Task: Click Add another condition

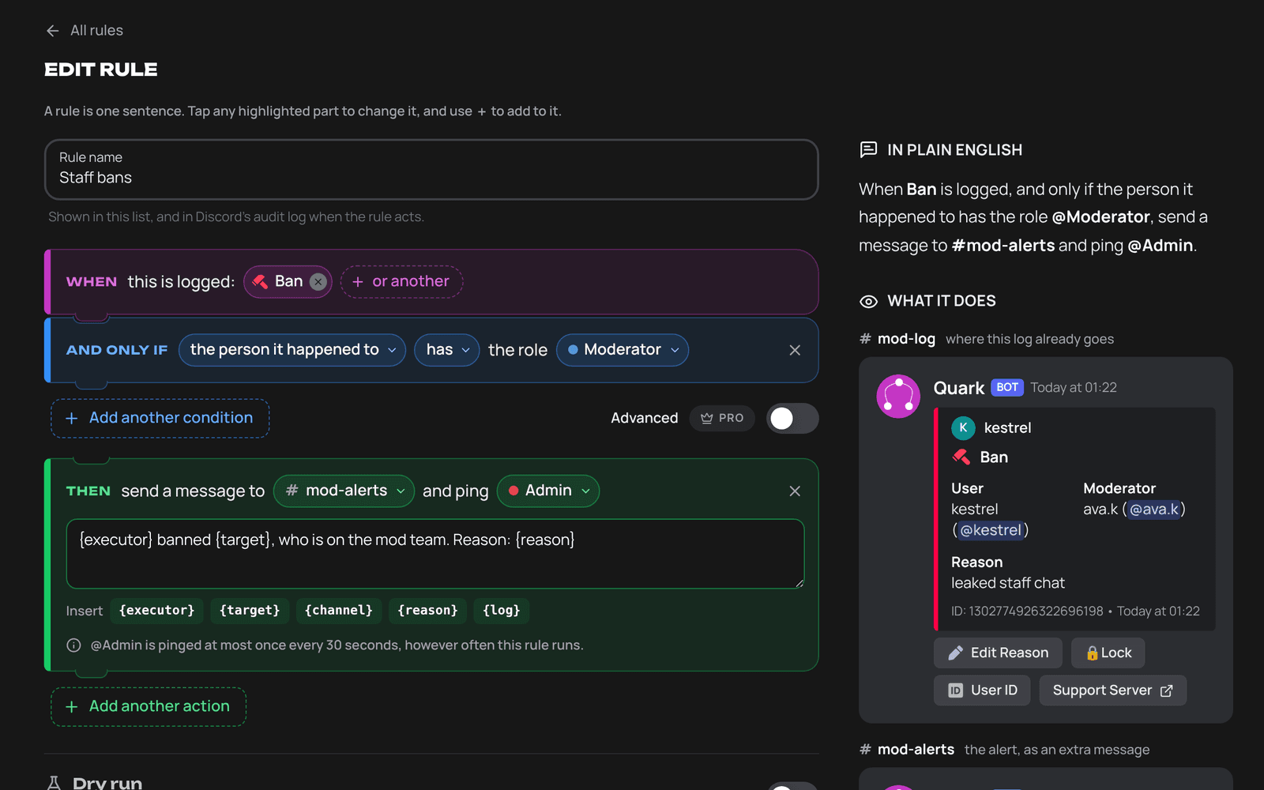Action: [x=160, y=418]
